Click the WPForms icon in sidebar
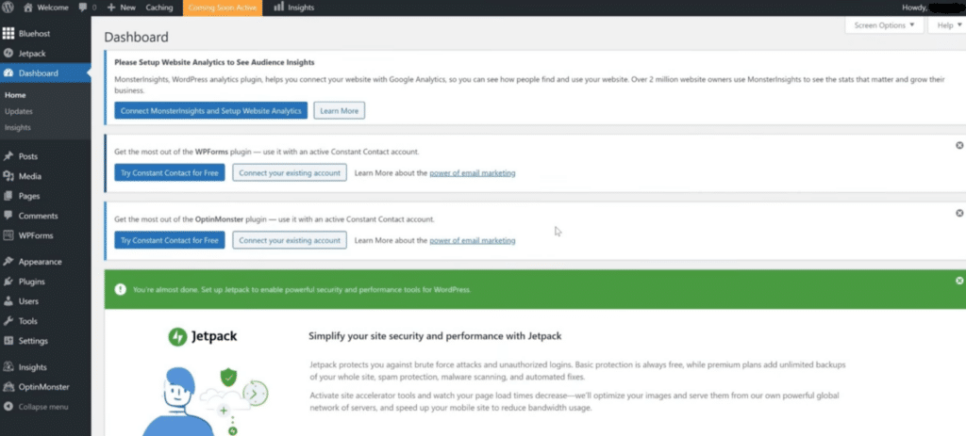 click(8, 235)
